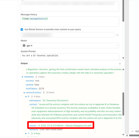Click the Message history label
139x138 pixels.
pyautogui.click(x=29, y=15)
